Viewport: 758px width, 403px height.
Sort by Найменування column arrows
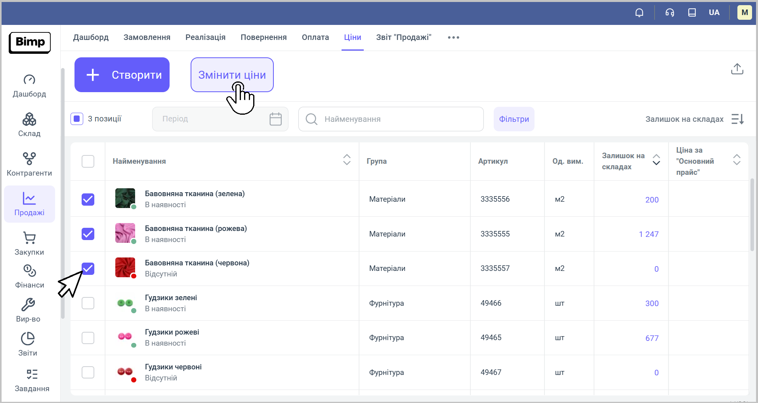(x=347, y=160)
